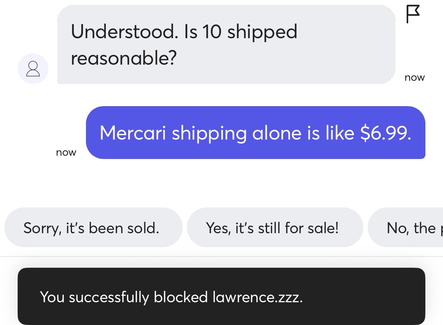
Task: Click the word 'blocked' in the dark toast
Action: (181, 297)
